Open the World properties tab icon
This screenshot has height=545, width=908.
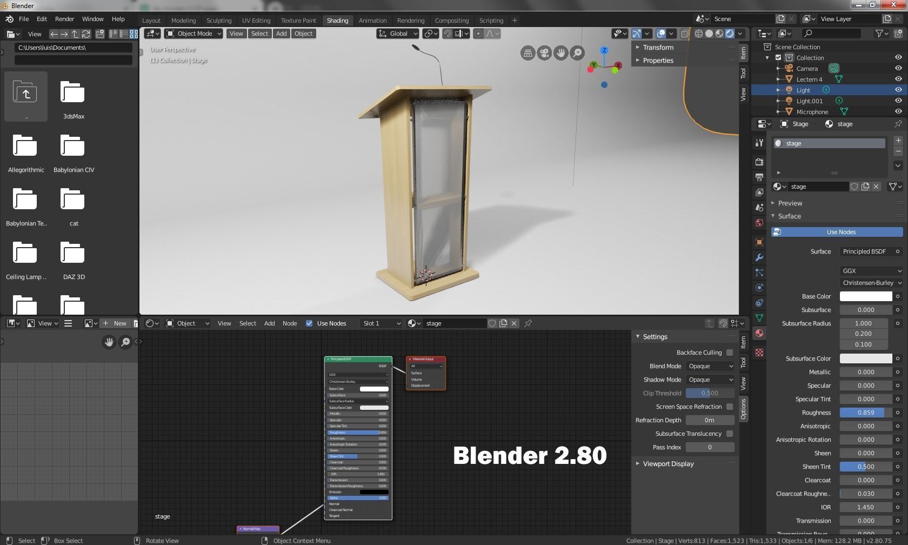click(x=759, y=223)
